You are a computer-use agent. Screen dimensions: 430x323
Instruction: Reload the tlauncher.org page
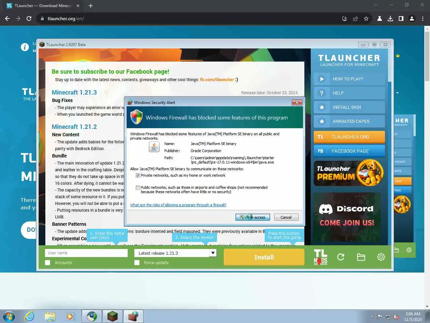[29, 19]
